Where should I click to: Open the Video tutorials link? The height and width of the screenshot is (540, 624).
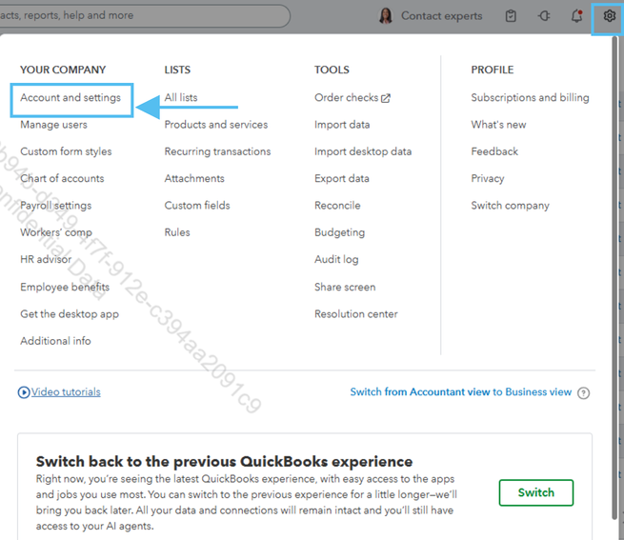(x=66, y=392)
